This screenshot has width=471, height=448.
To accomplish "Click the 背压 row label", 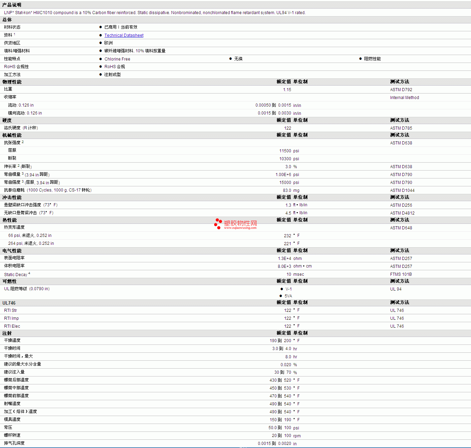I will (8, 427).
